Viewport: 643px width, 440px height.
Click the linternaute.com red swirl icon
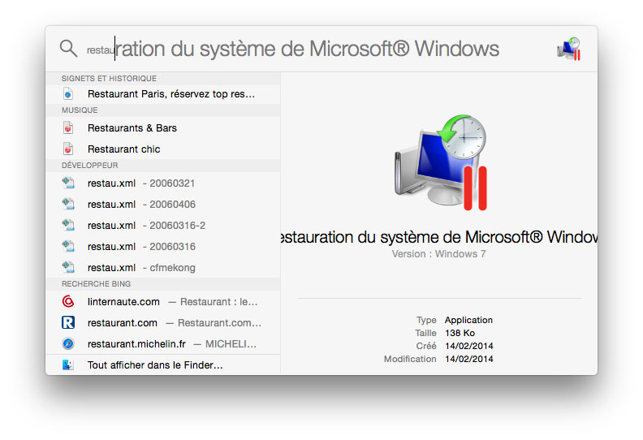coord(68,301)
